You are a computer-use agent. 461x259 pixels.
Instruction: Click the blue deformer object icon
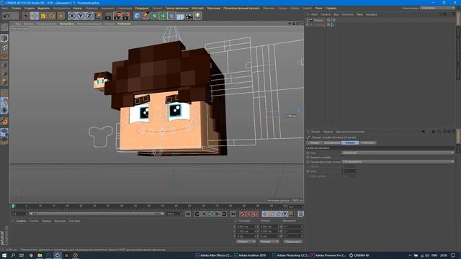coord(171,16)
